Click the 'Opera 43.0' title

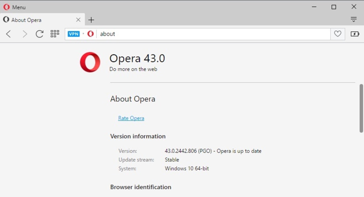[137, 58]
